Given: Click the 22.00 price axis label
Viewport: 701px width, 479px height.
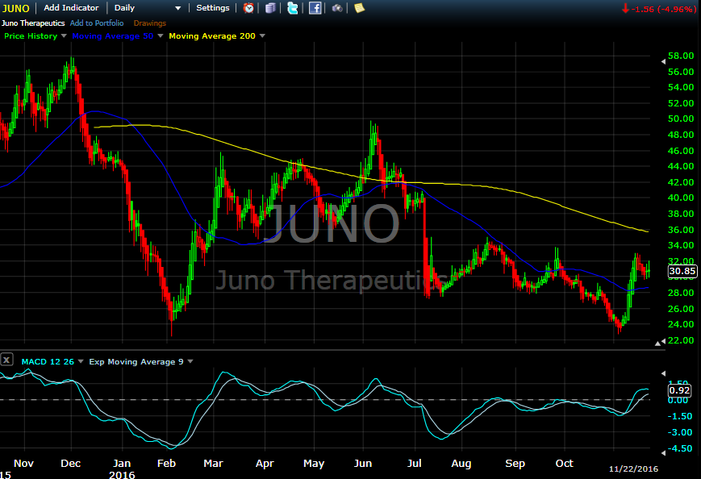Looking at the screenshot, I should tap(681, 340).
